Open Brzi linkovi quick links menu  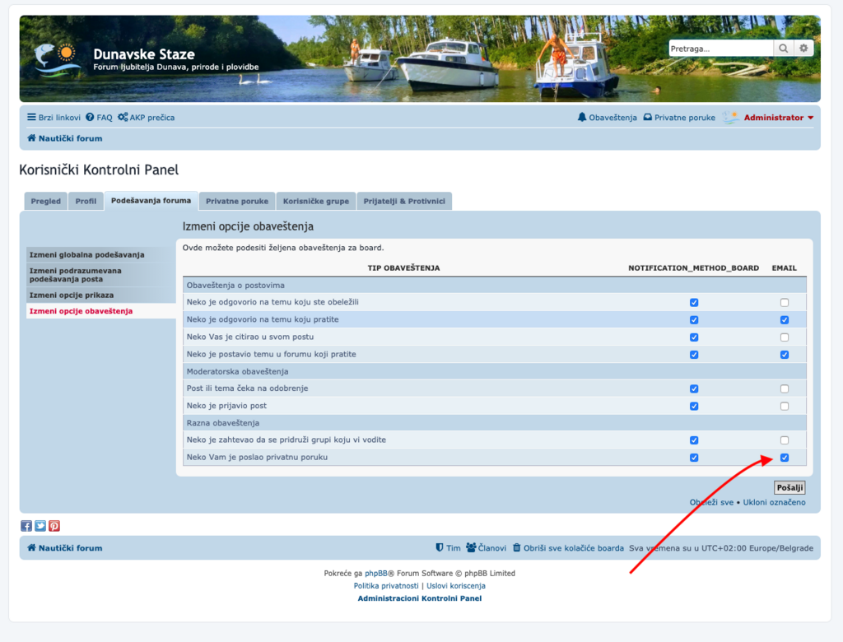54,117
